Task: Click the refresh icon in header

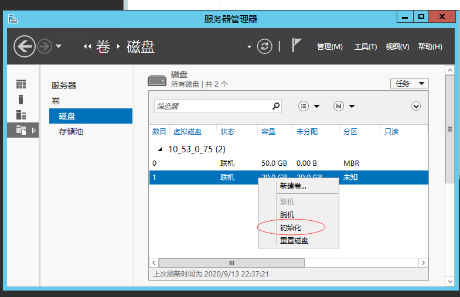Action: point(264,46)
